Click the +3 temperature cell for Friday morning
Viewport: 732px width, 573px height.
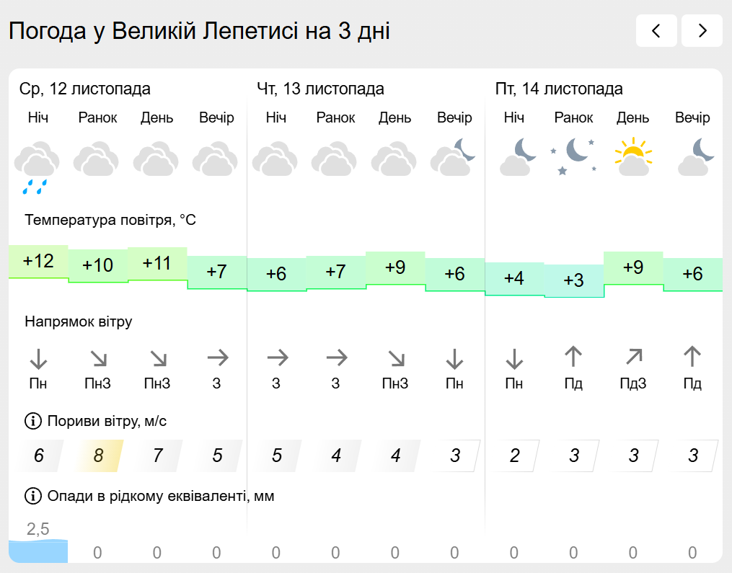(573, 281)
